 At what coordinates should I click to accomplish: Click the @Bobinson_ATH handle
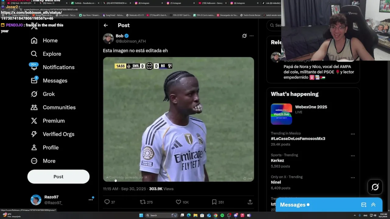pos(131,41)
